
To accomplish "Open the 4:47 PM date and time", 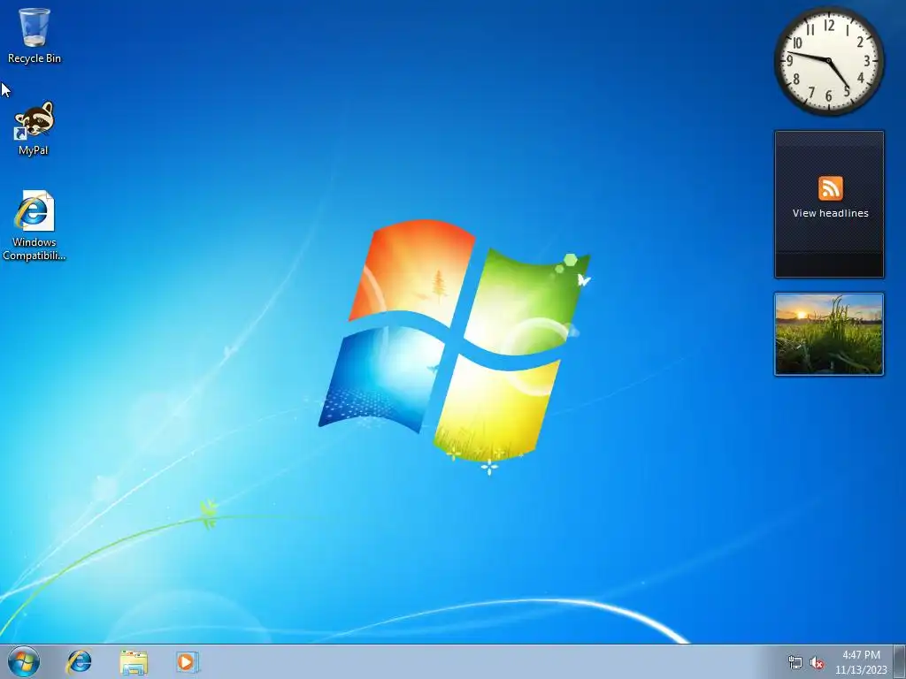I will (861, 662).
